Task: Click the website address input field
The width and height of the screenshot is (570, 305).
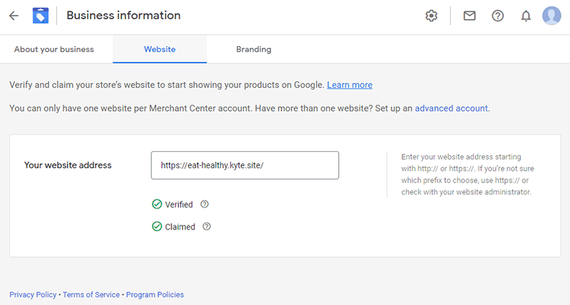Action: click(x=245, y=165)
